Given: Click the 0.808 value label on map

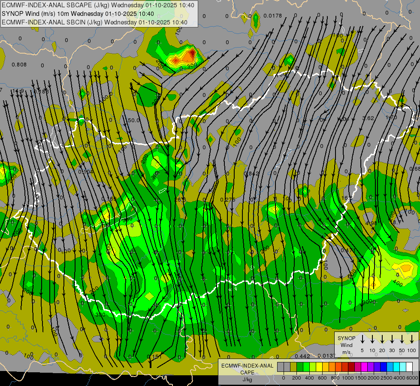Looking at the screenshot, I should coord(19,65).
